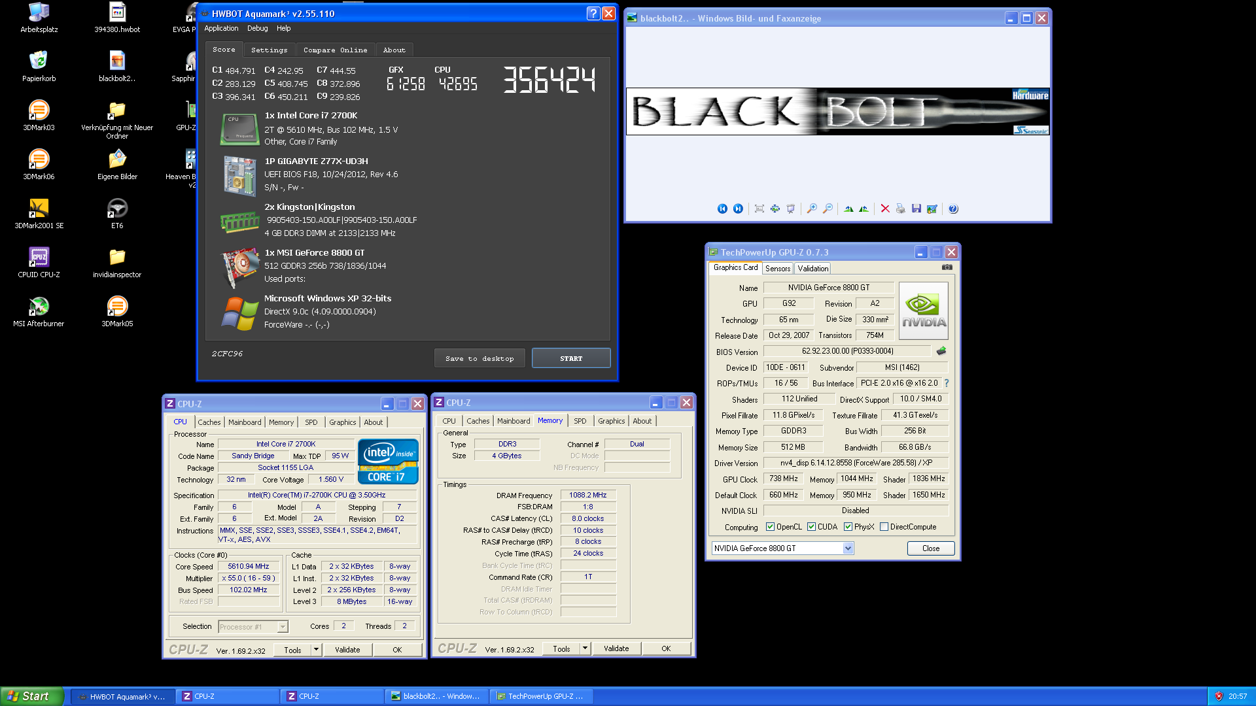The image size is (1256, 706).
Task: Show previous image in picture viewer
Action: pyautogui.click(x=722, y=209)
